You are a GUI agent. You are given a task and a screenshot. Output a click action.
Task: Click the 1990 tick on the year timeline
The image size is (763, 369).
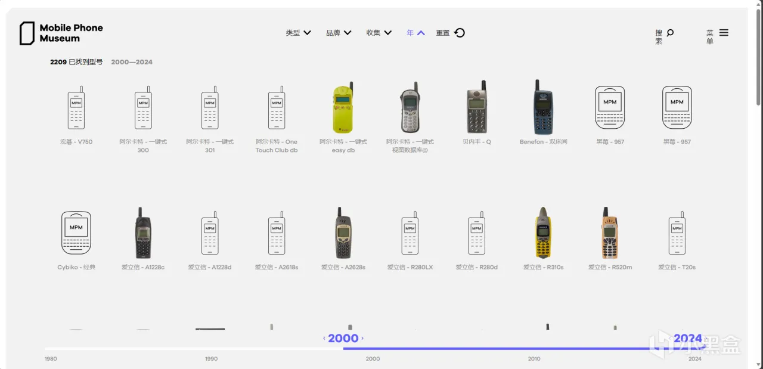coord(211,359)
